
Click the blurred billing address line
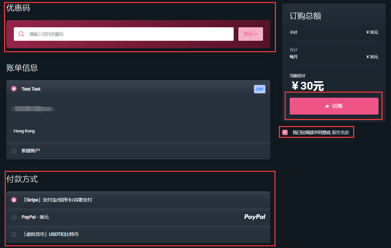click(33, 109)
